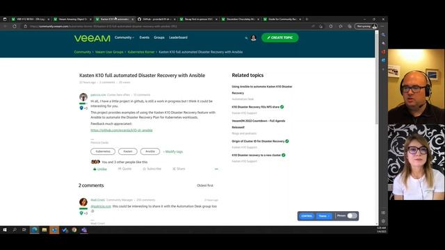The image size is (445, 250).
Task: Click the browser extensions icon
Action: 331,26
